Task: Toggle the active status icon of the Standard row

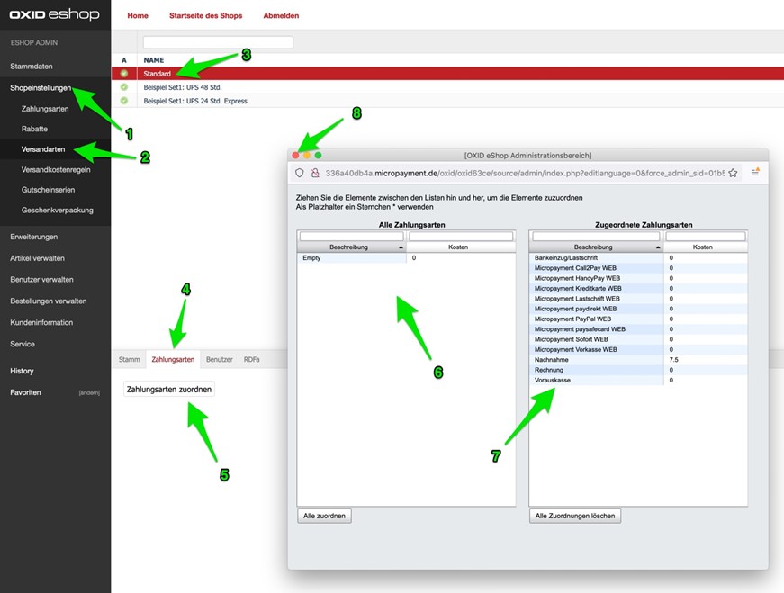Action: [123, 74]
